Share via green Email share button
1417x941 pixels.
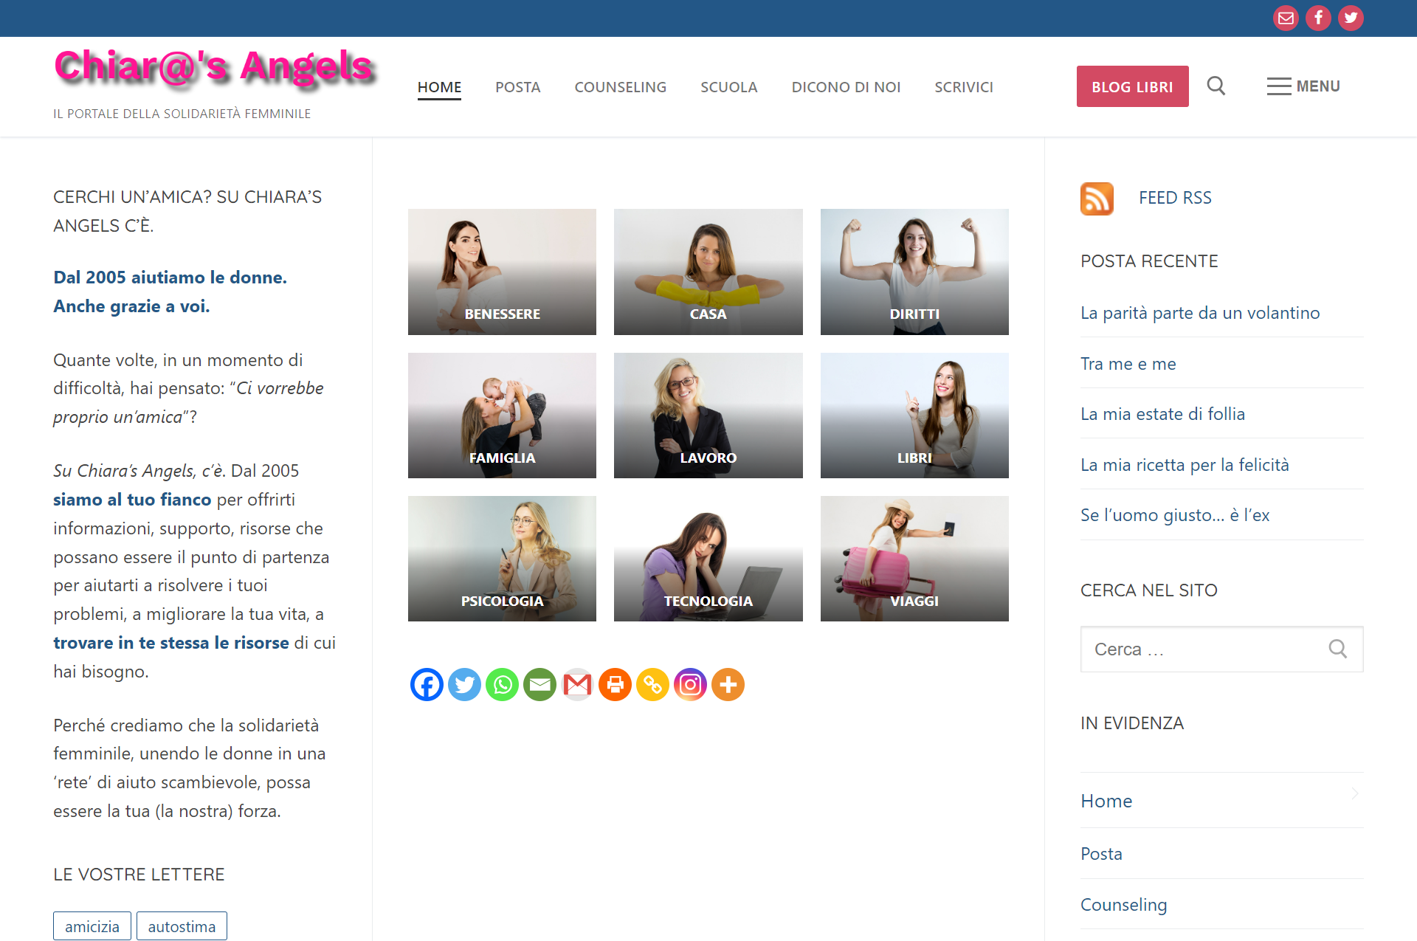[539, 685]
